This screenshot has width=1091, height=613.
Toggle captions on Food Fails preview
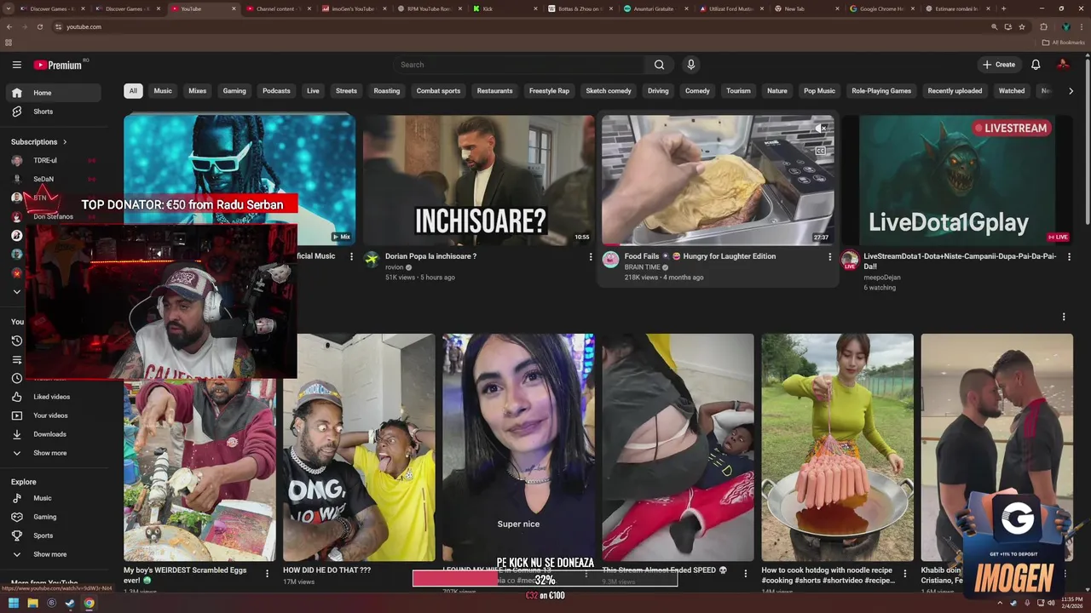coord(821,151)
